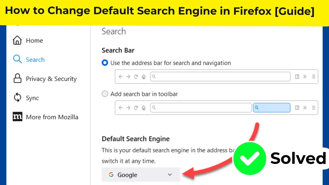Viewport: 329px width, 185px height.
Task: Open the Sync settings category
Action: coord(32,98)
